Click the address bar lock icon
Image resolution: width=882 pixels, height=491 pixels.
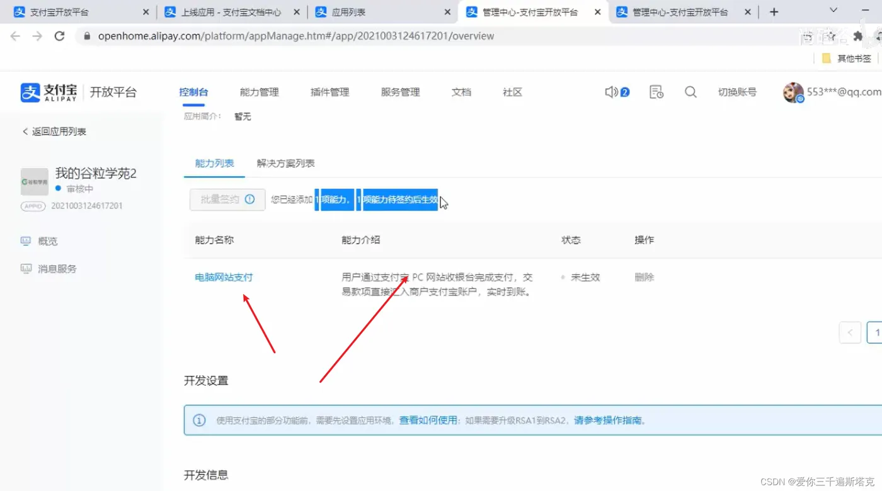pos(88,36)
